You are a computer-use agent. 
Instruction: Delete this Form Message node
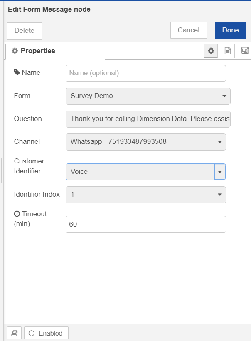click(x=25, y=31)
